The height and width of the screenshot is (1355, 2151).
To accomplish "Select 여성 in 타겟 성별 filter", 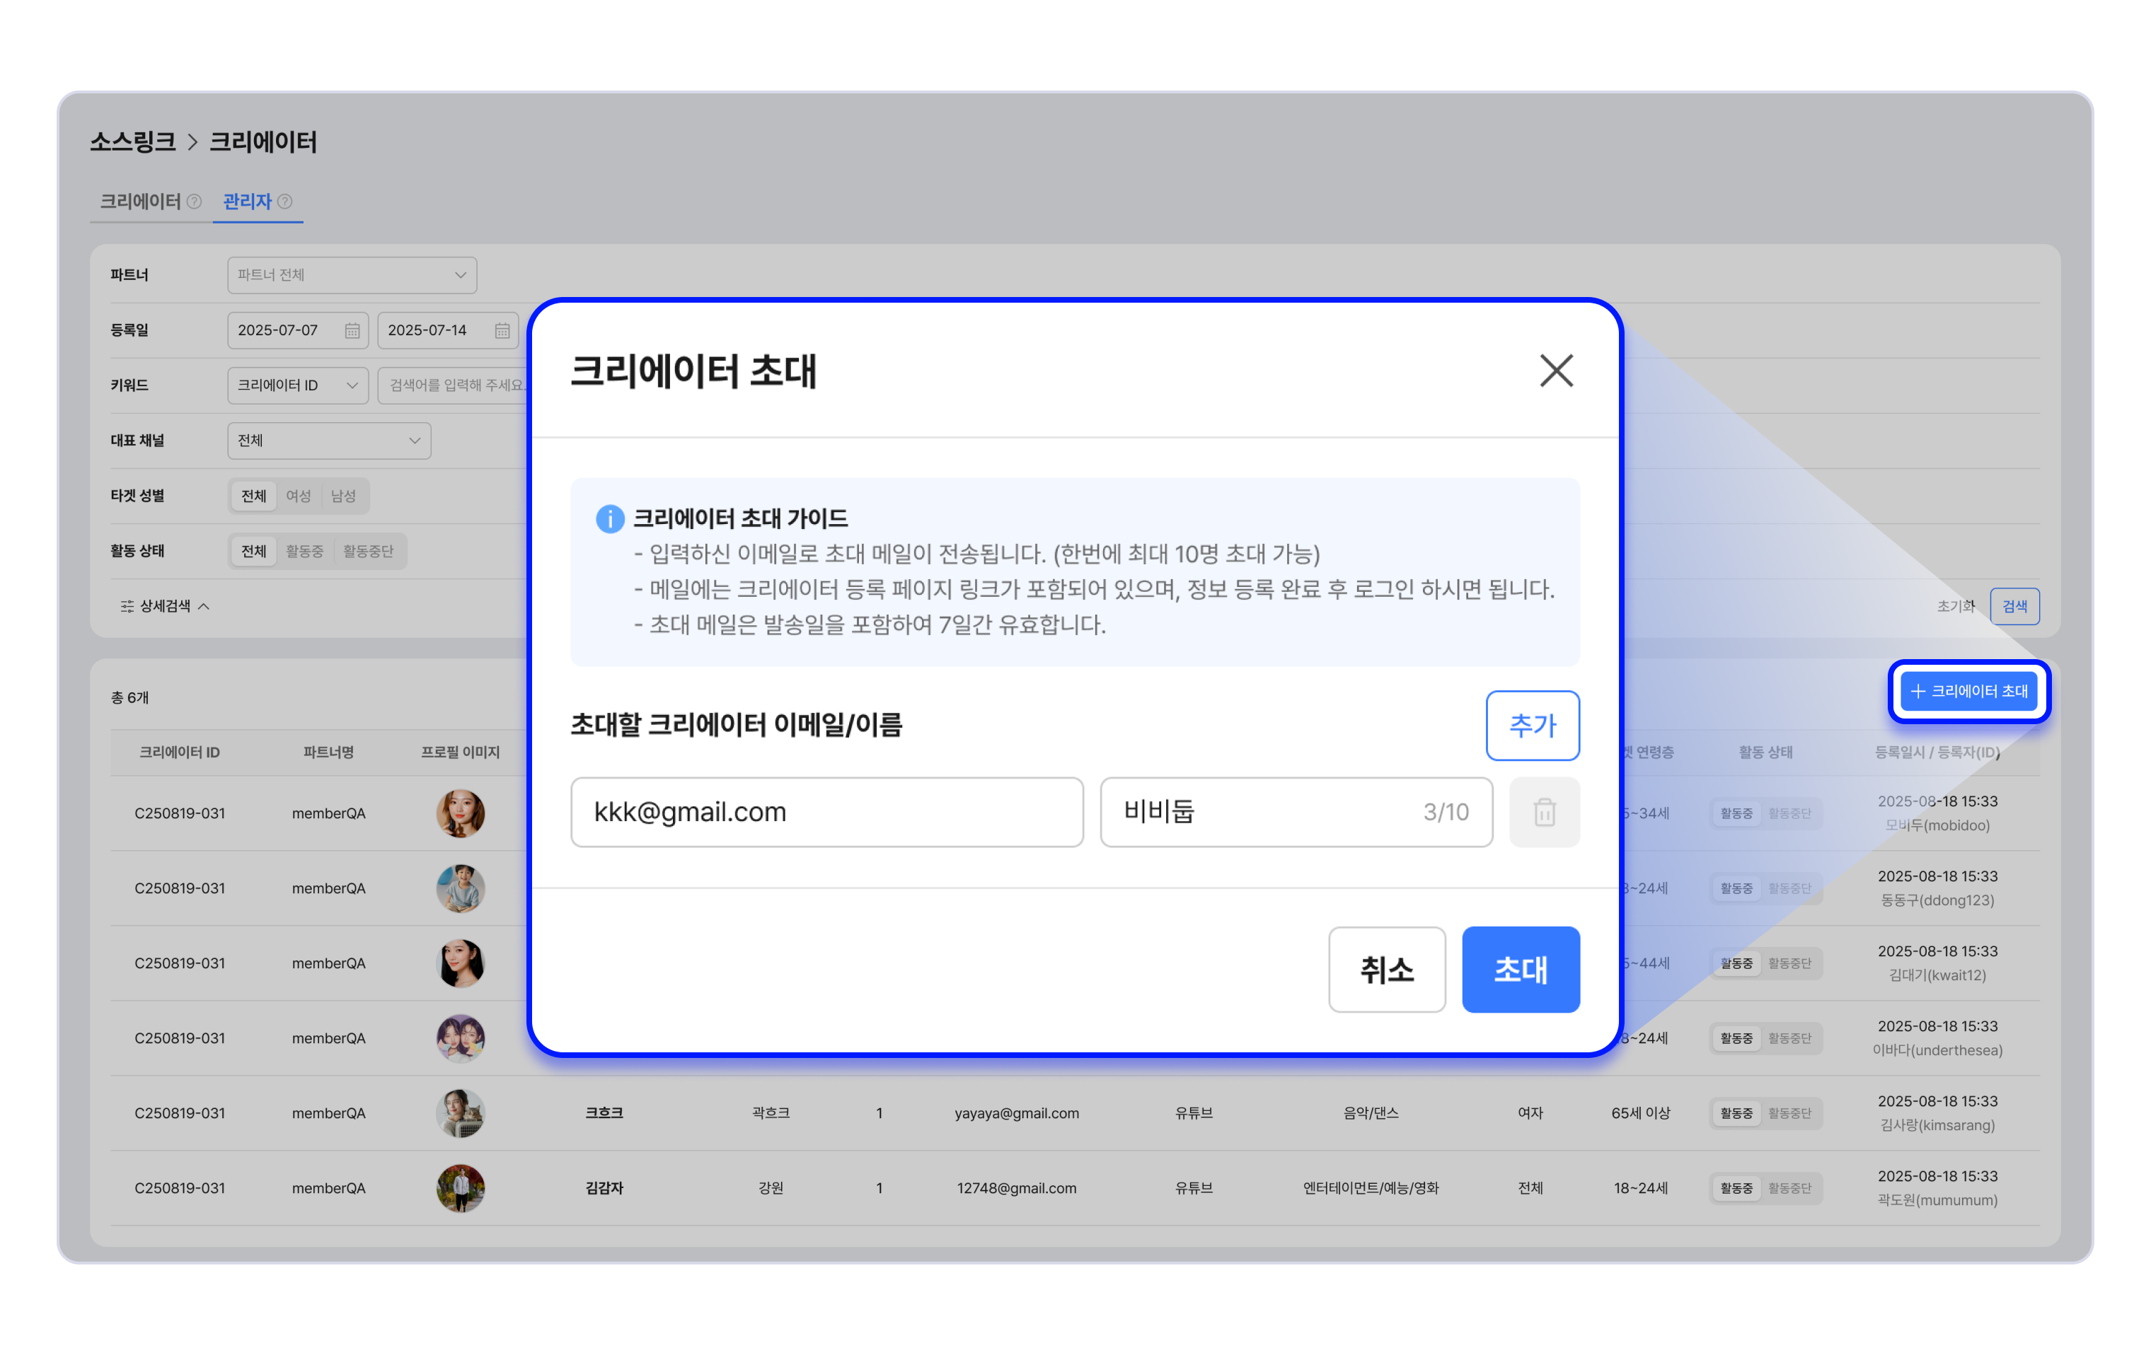I will pyautogui.click(x=299, y=496).
